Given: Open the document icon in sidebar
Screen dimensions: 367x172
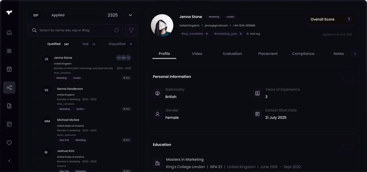Looking at the screenshot, I should pyautogui.click(x=9, y=106).
